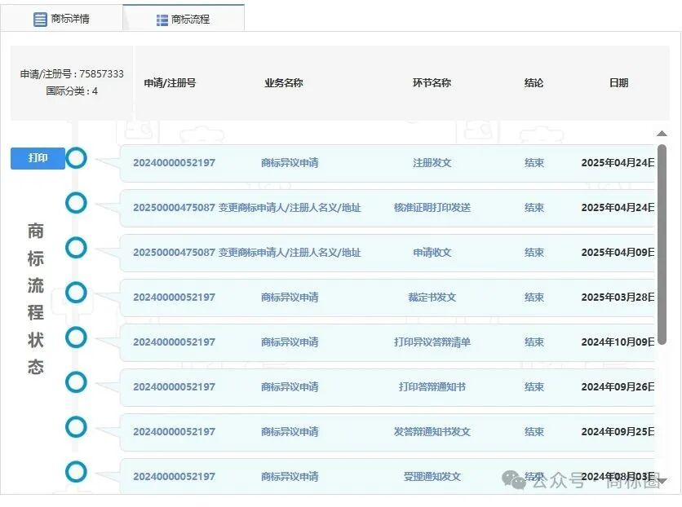
Task: Toggle the node beside the 打印异议答辩清单 row
Action: (76, 337)
